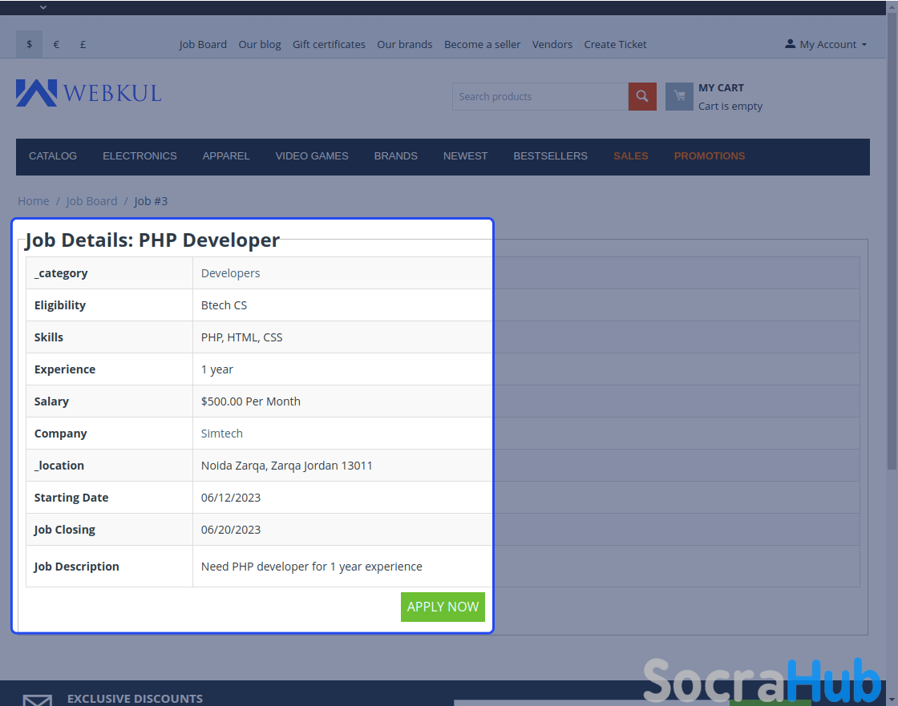898x706 pixels.
Task: Click the Search products input field
Action: (540, 96)
